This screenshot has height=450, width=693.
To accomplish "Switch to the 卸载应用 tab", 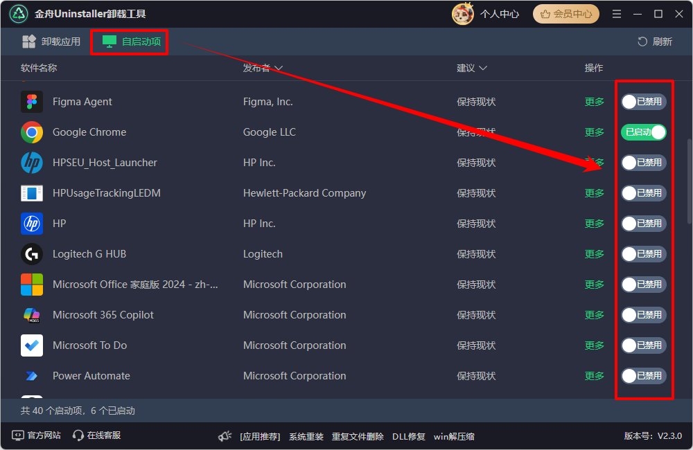I will [x=51, y=42].
